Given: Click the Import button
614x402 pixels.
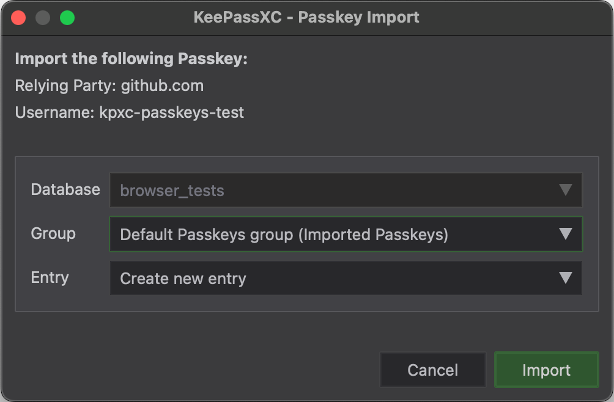Looking at the screenshot, I should coord(546,370).
